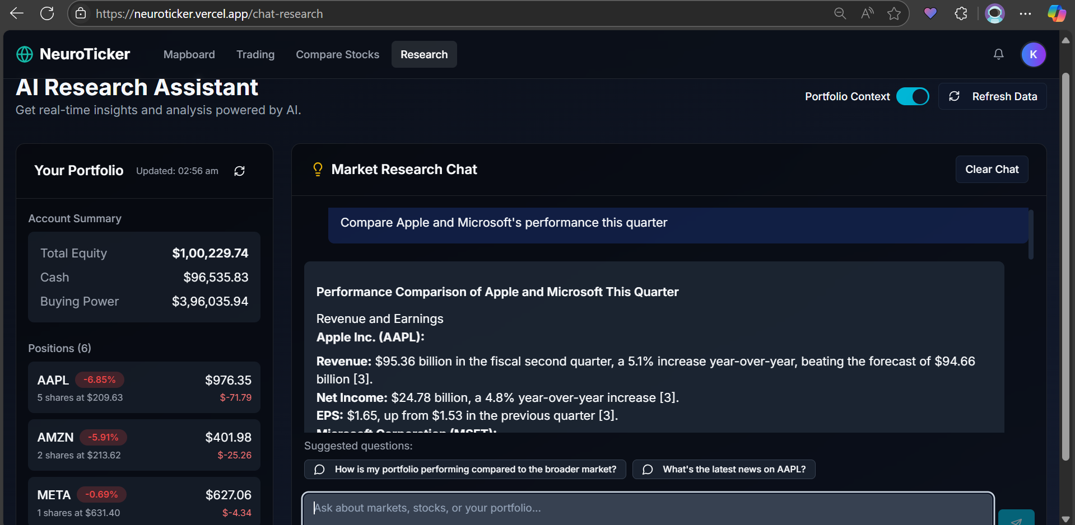Add page to favorites with star icon
Image resolution: width=1075 pixels, height=525 pixels.
click(x=894, y=13)
